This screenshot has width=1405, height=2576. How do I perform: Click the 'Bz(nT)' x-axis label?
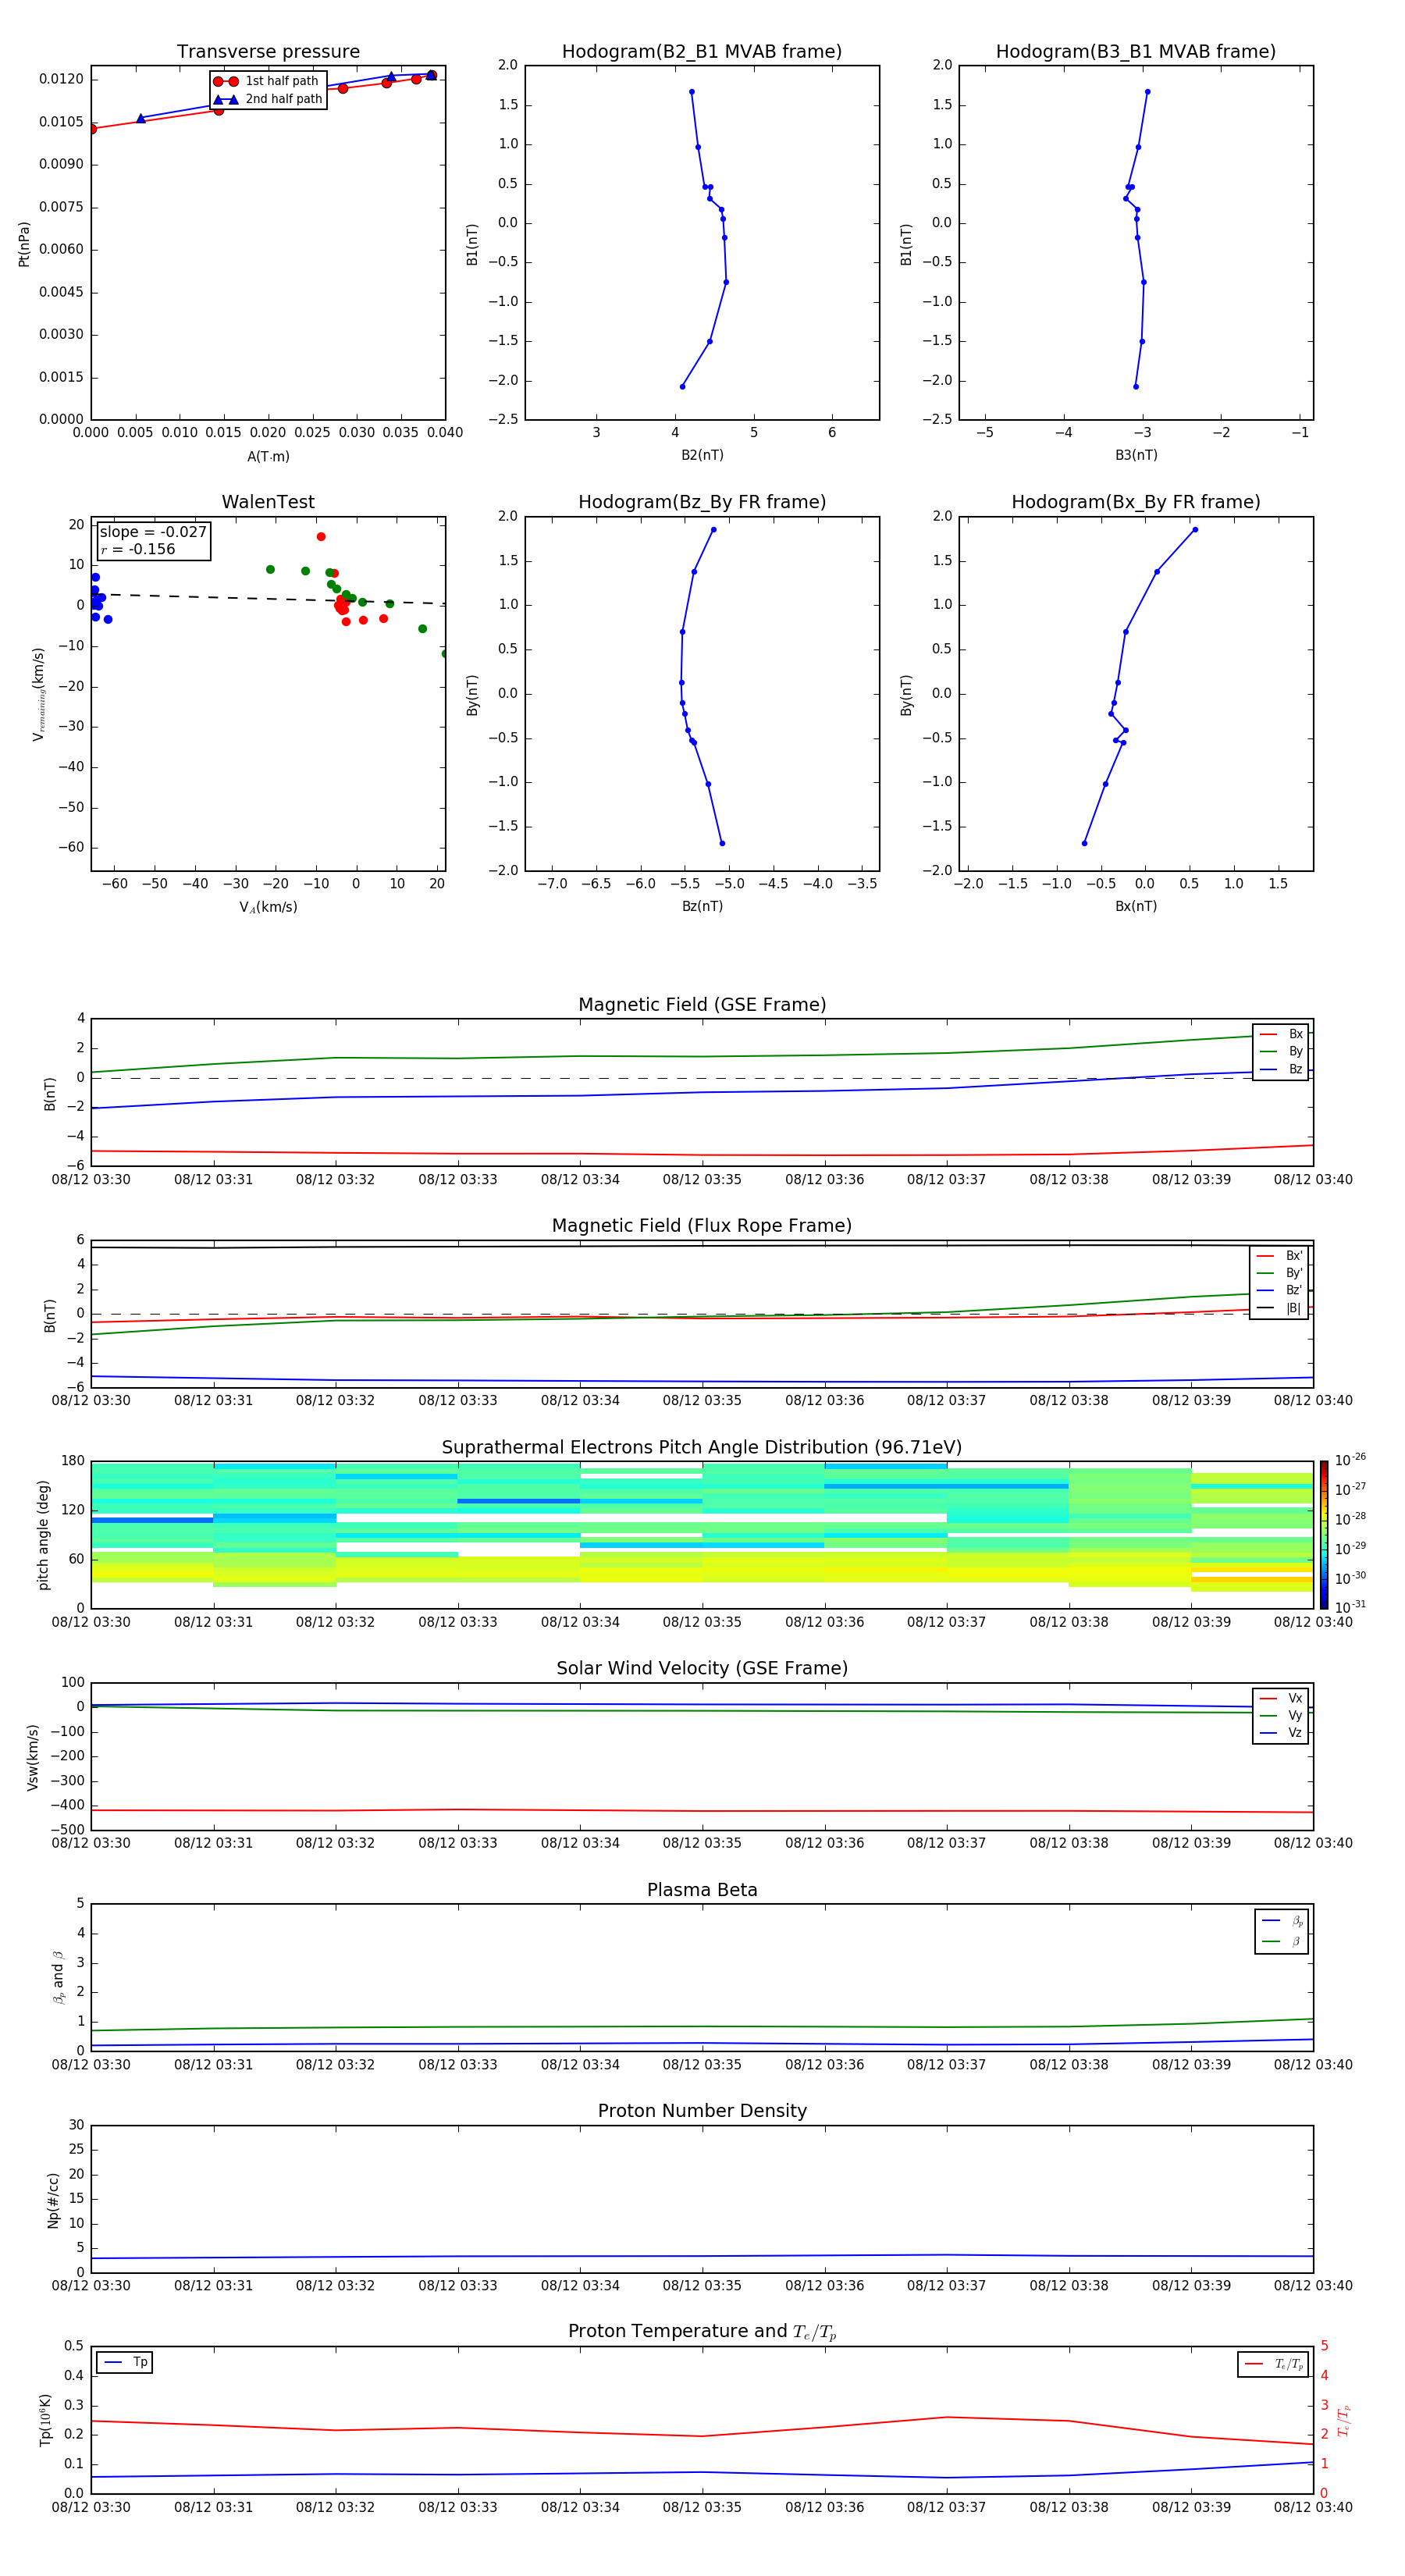tap(702, 906)
